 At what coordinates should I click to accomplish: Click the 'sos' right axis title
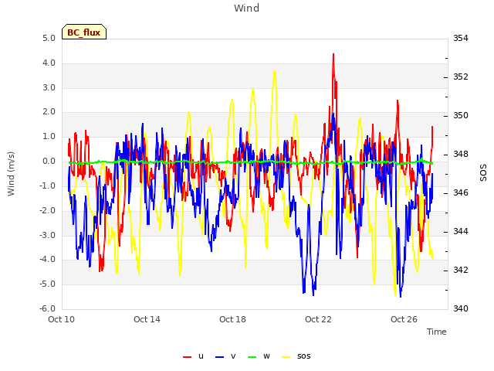point(483,173)
